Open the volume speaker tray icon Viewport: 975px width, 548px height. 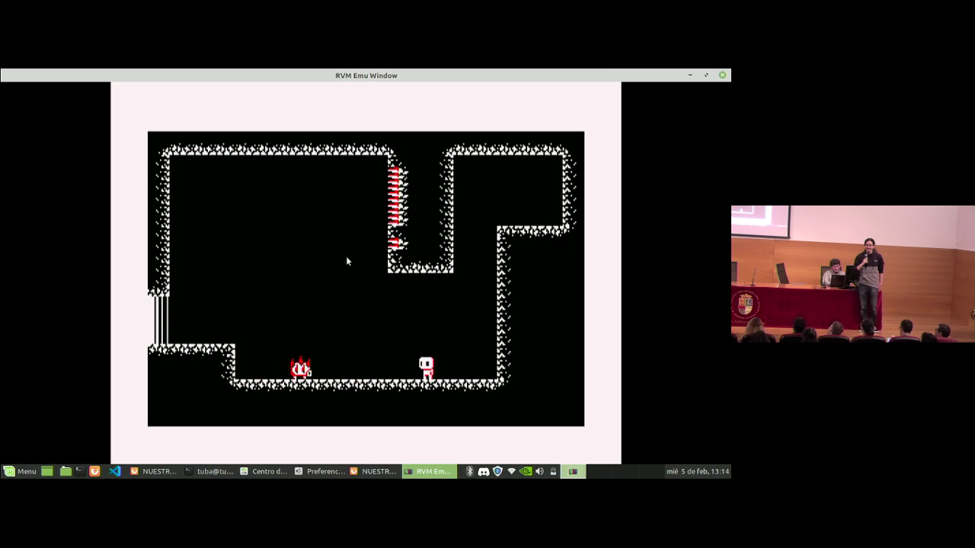coord(539,471)
